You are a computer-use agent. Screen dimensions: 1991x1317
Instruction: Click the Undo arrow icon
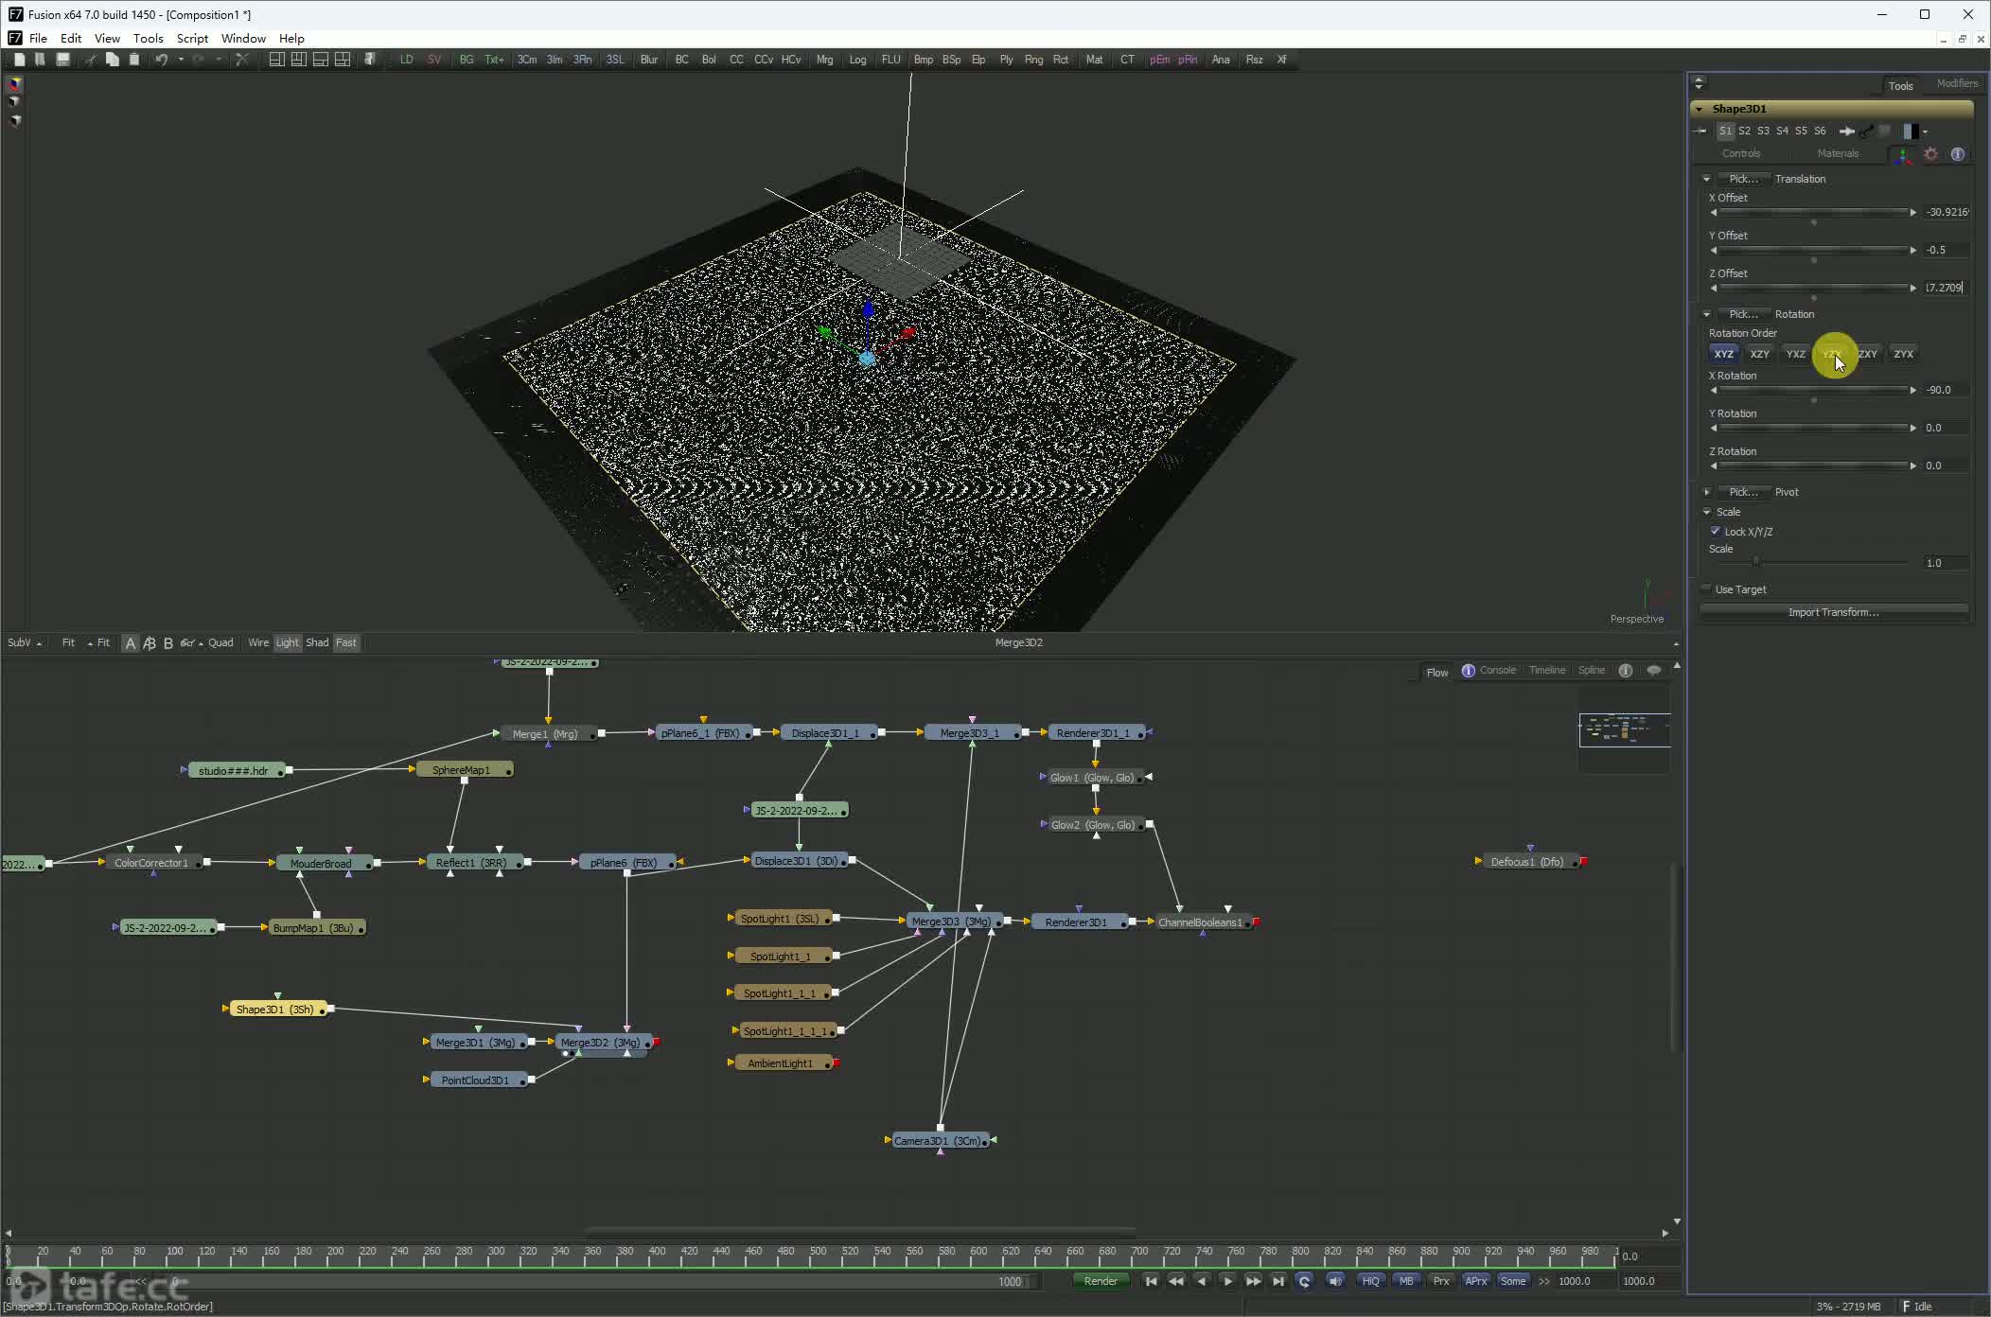click(x=161, y=60)
